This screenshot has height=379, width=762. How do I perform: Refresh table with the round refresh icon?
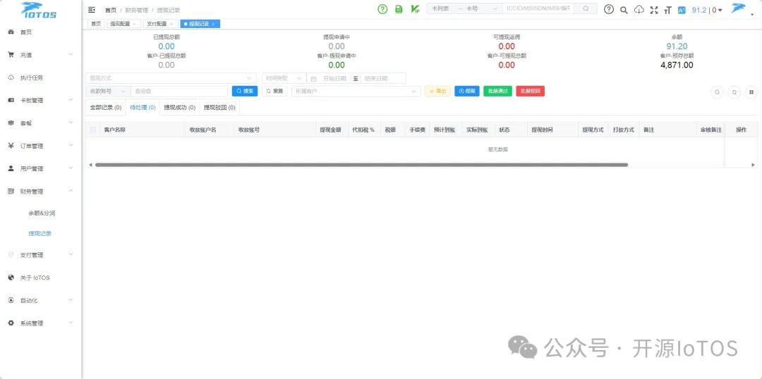(x=734, y=92)
